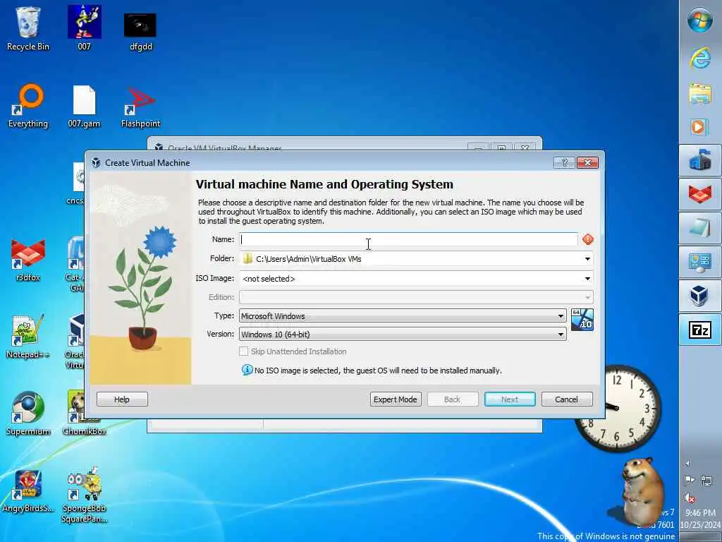Select the dfgdd desktop icon
Viewport: 722px width, 542px height.
[140, 30]
